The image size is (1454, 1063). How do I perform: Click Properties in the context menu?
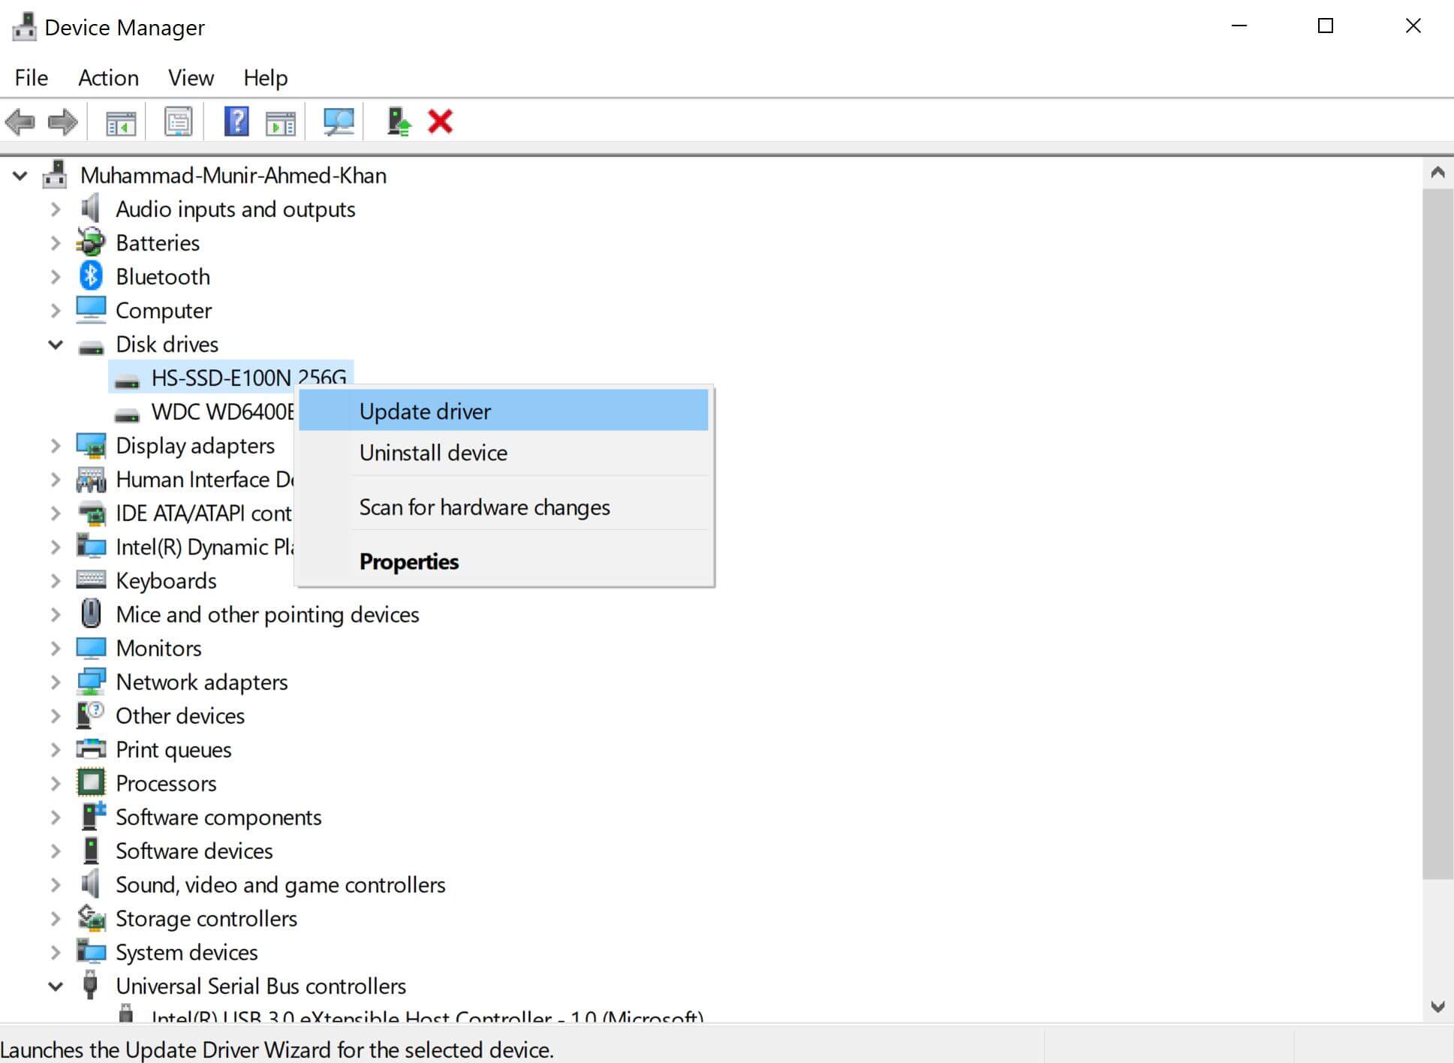tap(408, 562)
